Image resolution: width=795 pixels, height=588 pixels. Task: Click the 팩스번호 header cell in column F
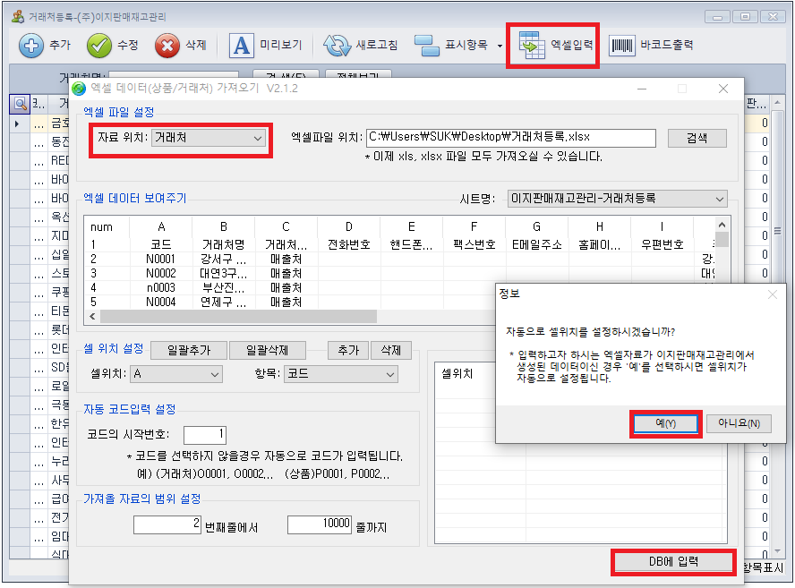point(474,245)
